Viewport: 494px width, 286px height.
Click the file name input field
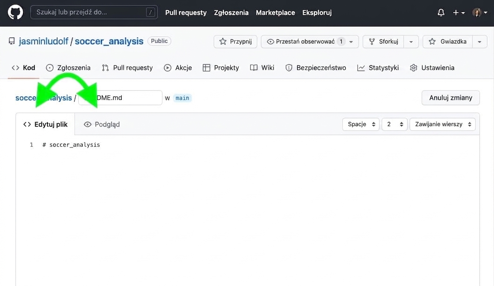pyautogui.click(x=120, y=98)
